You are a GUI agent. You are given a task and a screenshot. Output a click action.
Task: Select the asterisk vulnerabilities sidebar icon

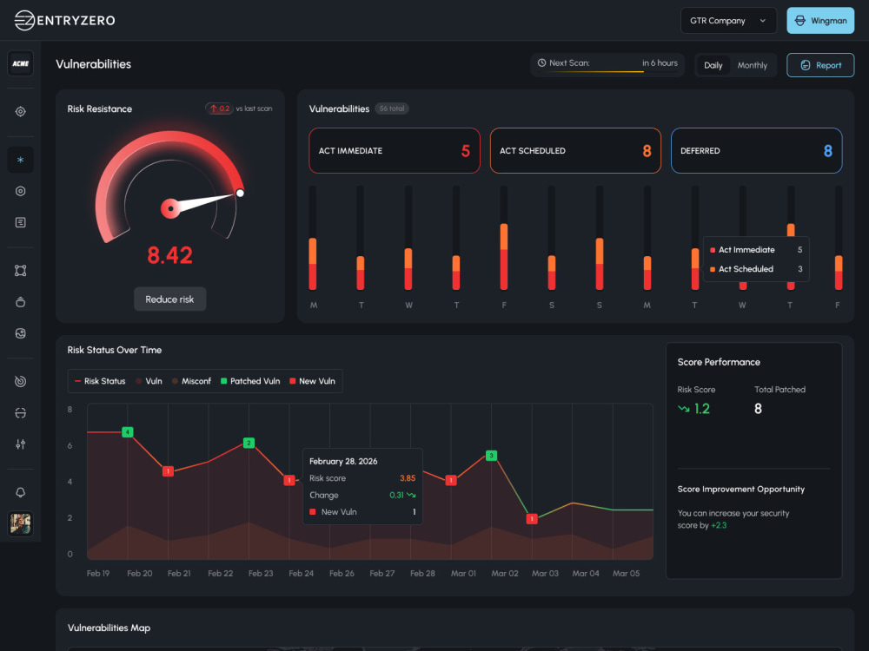[x=21, y=160]
